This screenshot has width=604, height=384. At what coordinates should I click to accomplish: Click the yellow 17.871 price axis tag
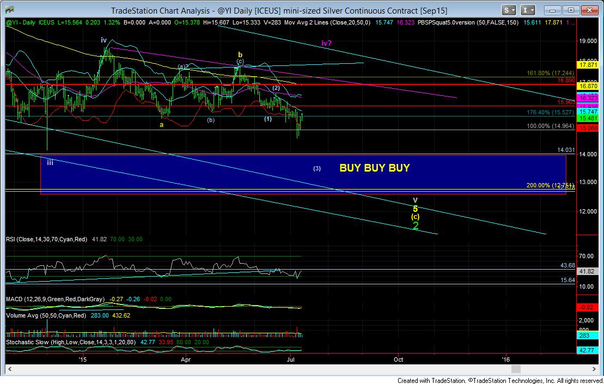(588, 65)
